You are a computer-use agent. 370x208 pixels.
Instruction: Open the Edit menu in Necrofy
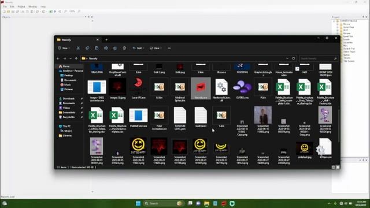[12, 6]
